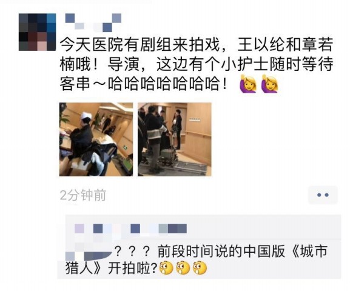View the film crew corridor photo thumbnail
Screen dimensions: 350x291
(175, 139)
